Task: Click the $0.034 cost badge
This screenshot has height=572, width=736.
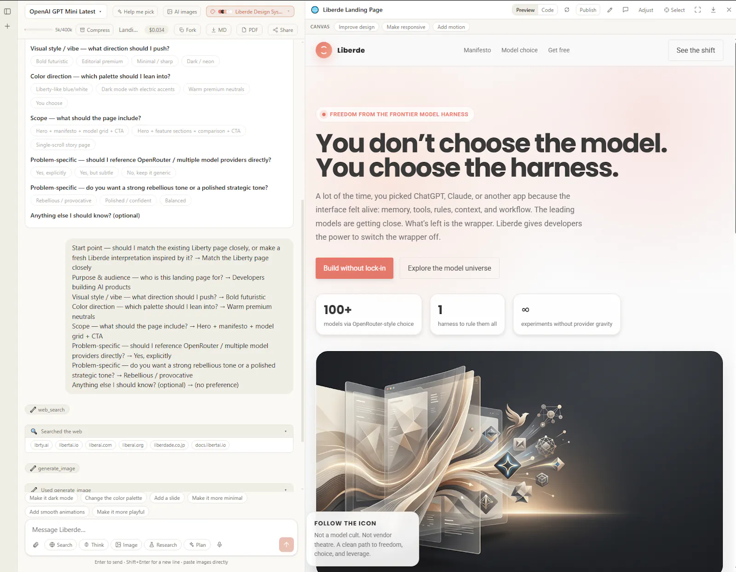Action: 156,30
